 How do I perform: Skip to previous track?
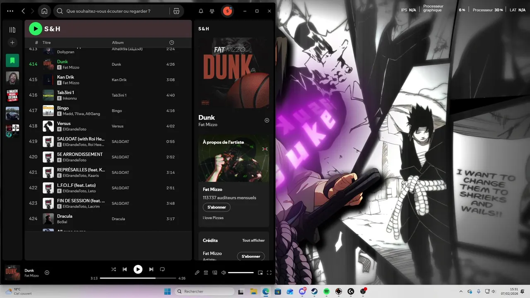pyautogui.click(x=125, y=269)
